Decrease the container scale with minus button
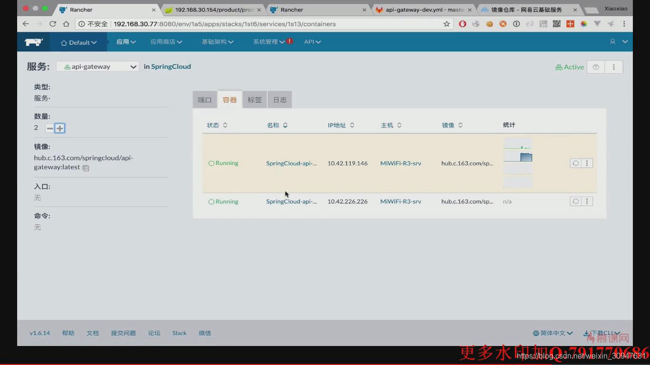The image size is (650, 365). pos(50,128)
